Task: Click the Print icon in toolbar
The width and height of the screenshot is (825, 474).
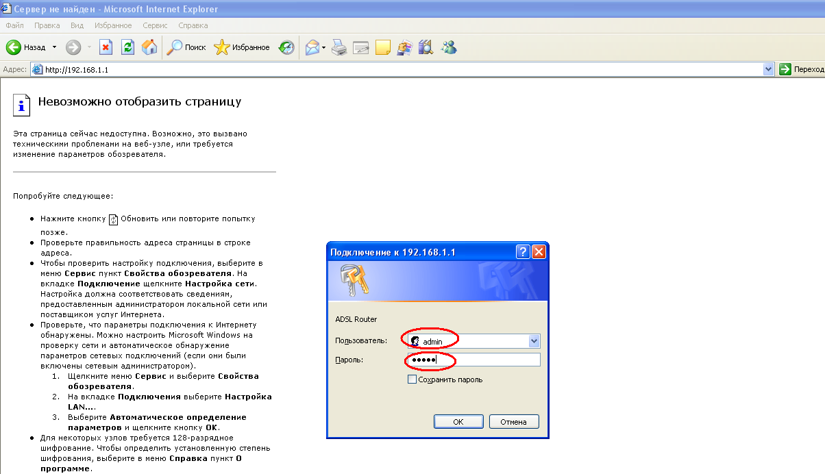Action: click(339, 47)
